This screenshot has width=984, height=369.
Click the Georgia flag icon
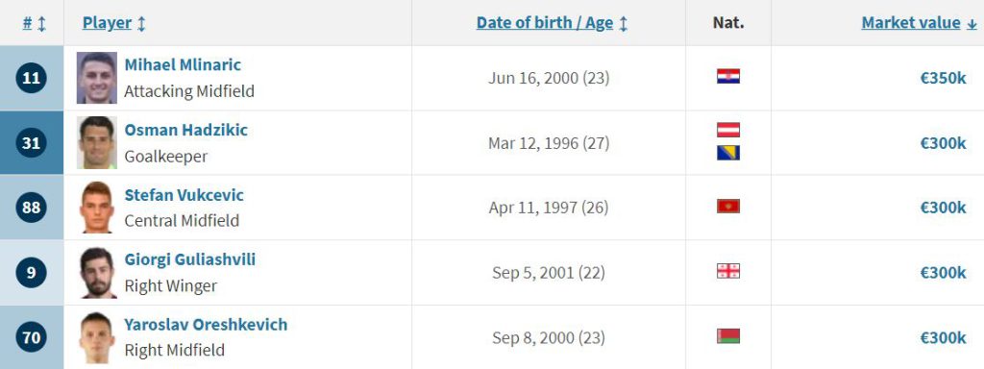pos(728,271)
